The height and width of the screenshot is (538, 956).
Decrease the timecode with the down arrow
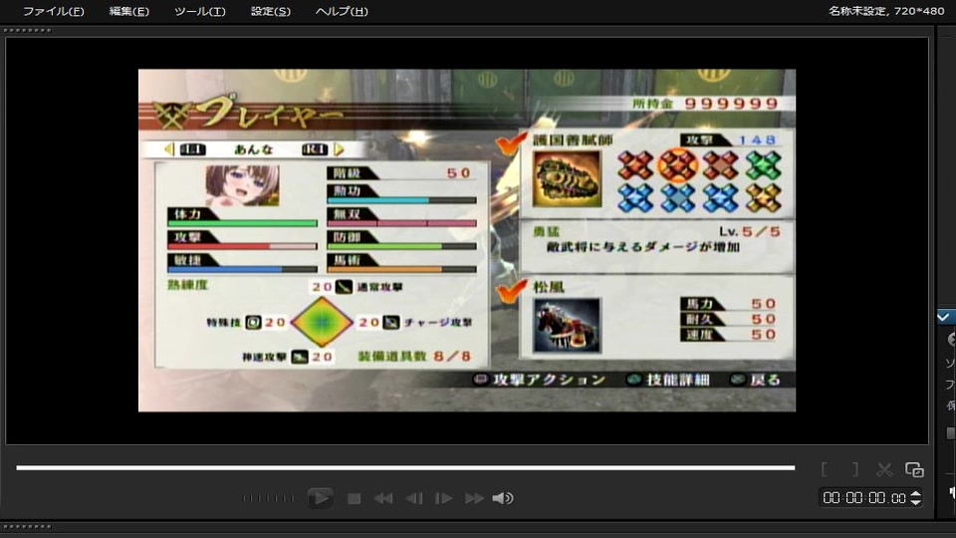coord(915,502)
